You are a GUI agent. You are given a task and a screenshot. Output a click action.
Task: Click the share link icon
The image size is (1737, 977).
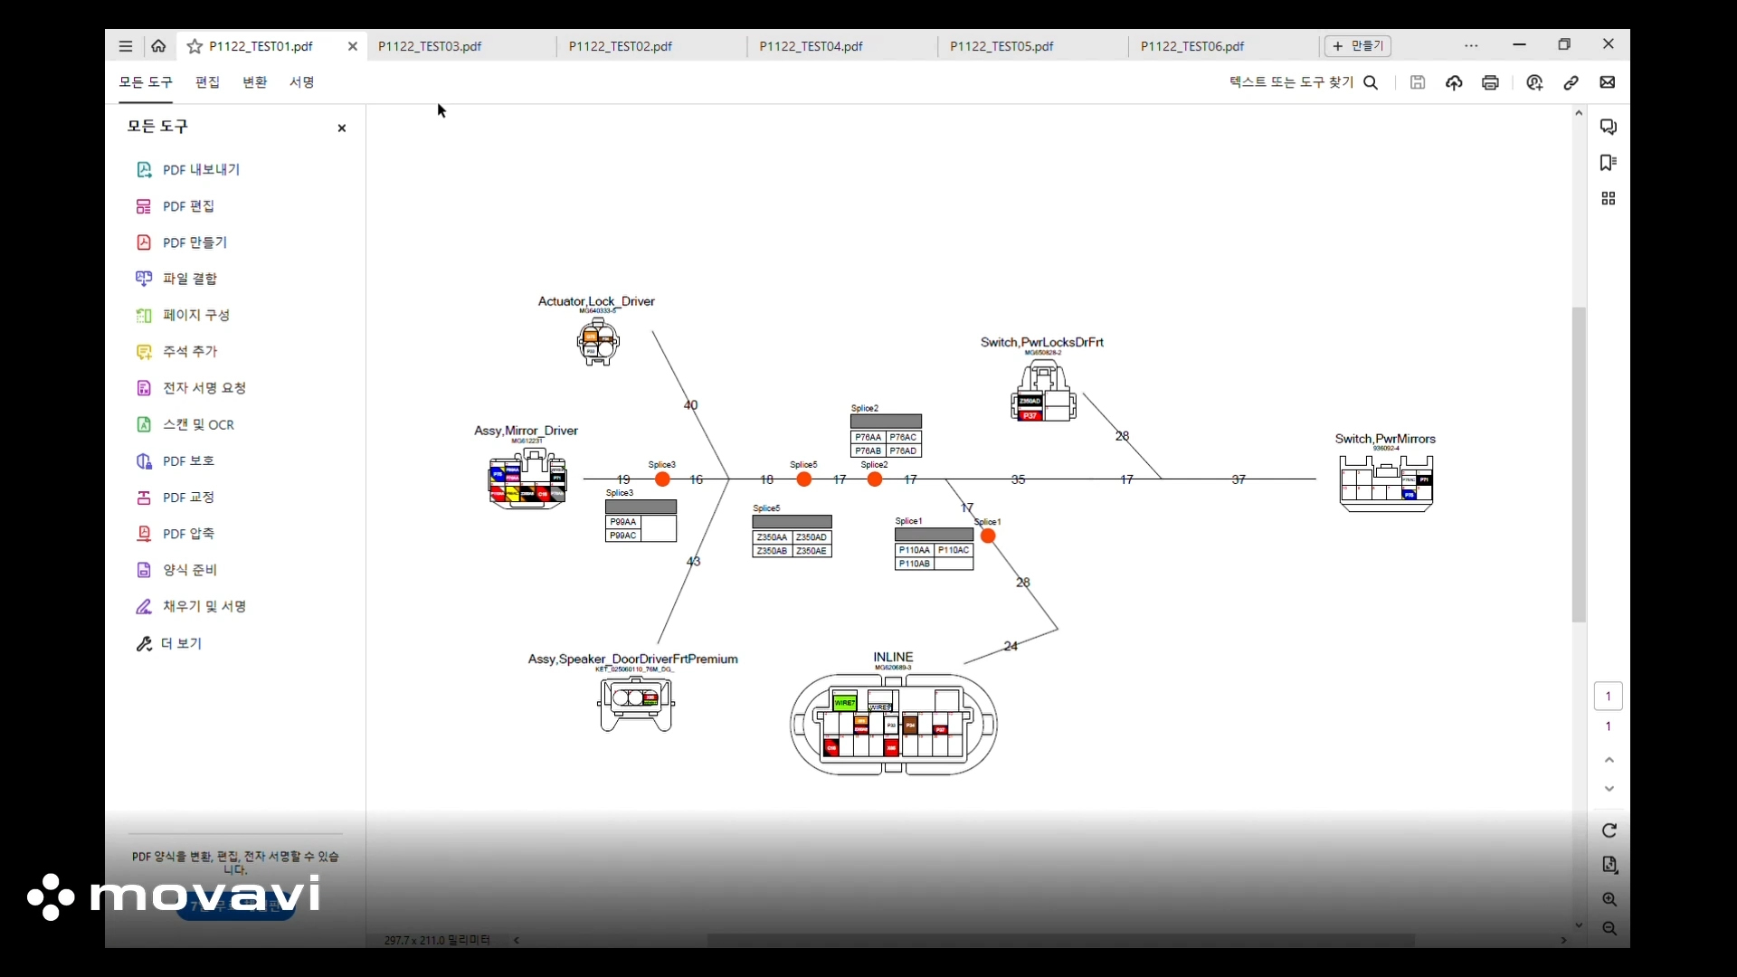point(1571,82)
